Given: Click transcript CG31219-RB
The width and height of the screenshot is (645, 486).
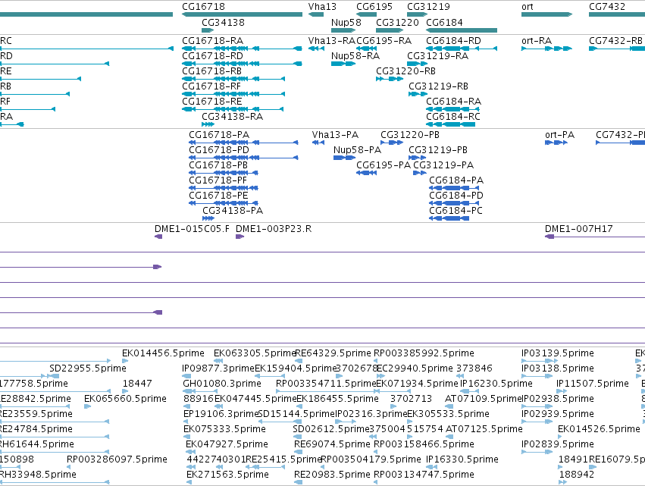Looking at the screenshot, I should [438, 86].
